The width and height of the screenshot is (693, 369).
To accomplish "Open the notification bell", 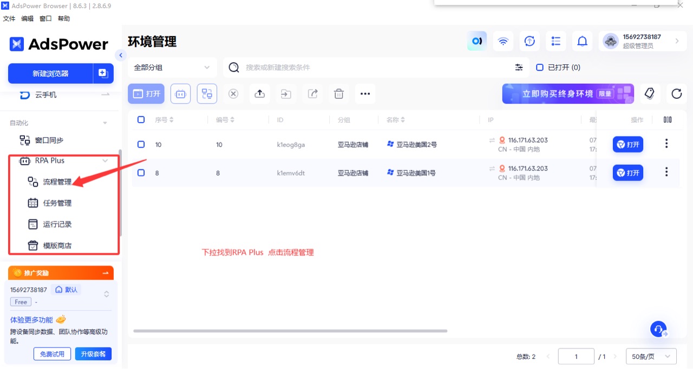I will coord(583,41).
